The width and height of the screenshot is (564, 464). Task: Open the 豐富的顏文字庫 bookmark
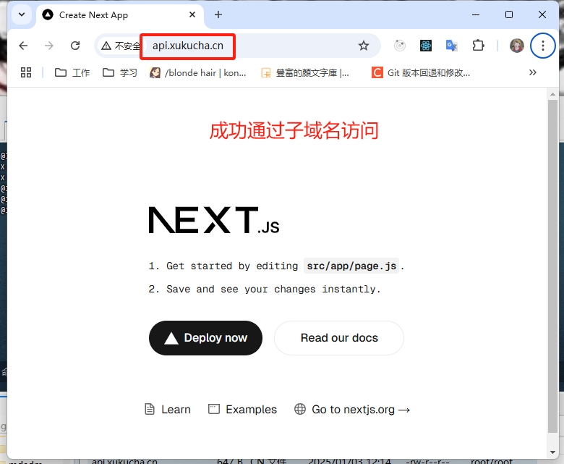click(305, 73)
